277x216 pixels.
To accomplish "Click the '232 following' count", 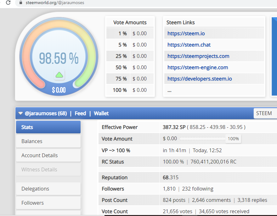I will click(x=197, y=189).
